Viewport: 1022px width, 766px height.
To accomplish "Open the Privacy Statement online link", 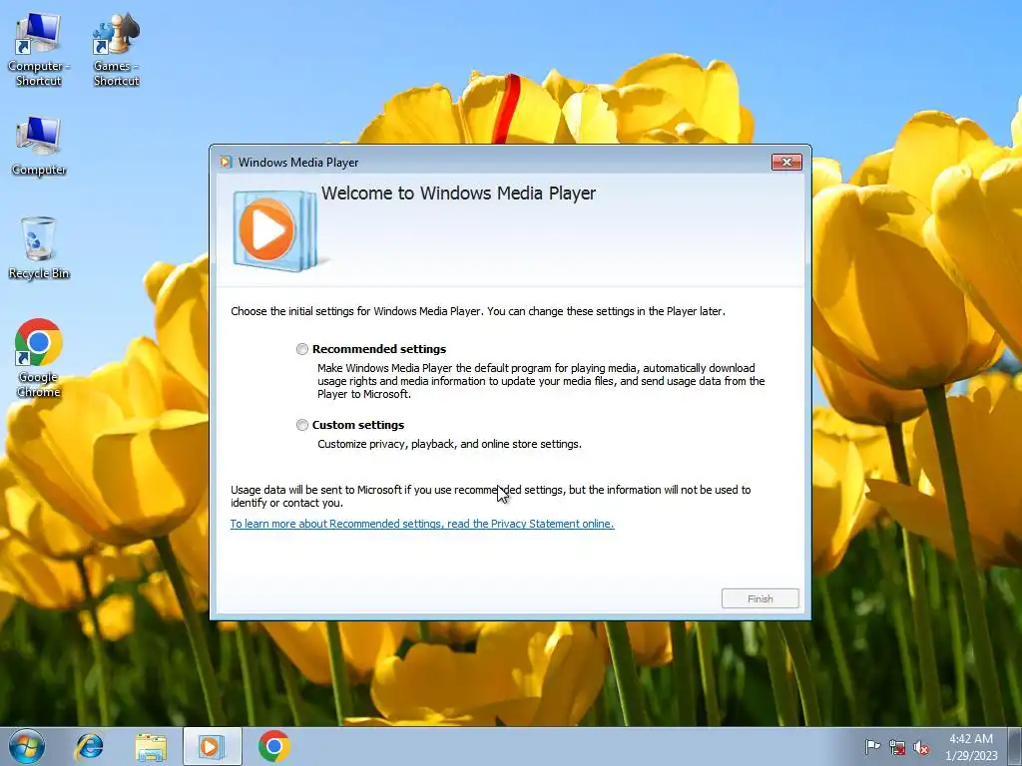I will pos(422,524).
